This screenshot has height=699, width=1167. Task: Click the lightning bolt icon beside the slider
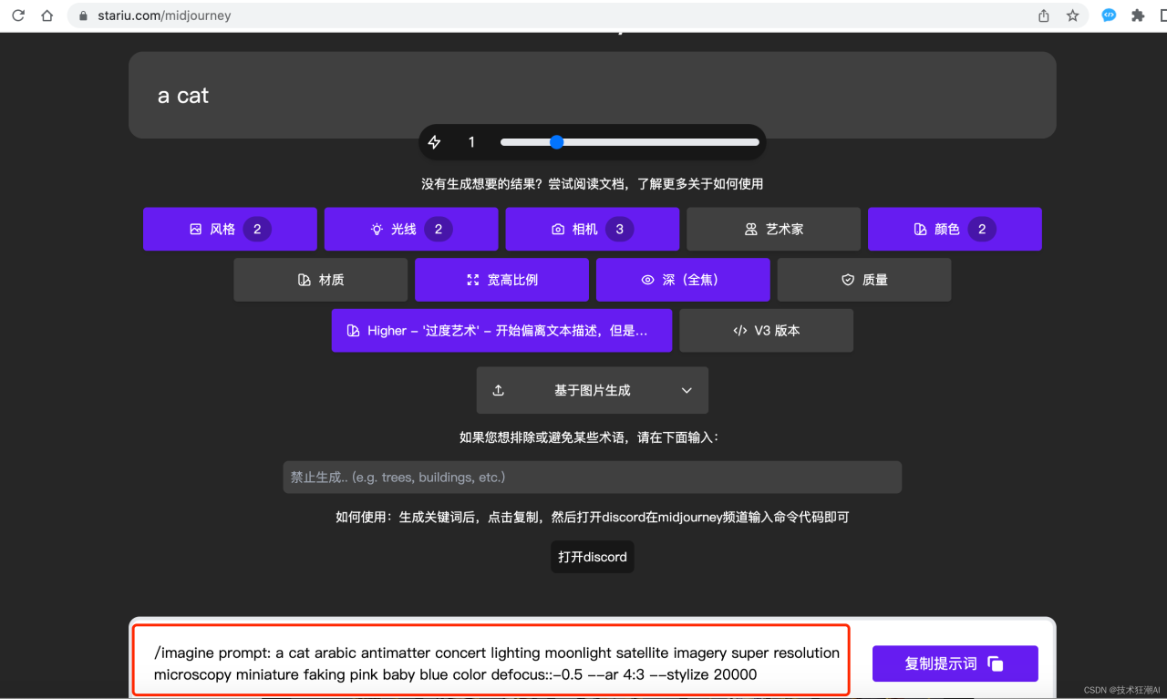(x=435, y=142)
